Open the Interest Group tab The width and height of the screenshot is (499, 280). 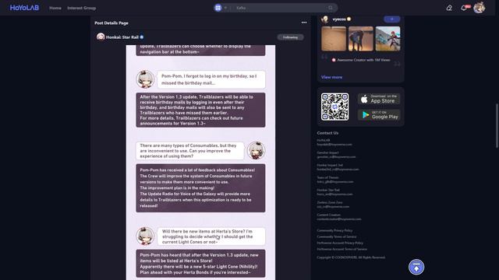(81, 8)
